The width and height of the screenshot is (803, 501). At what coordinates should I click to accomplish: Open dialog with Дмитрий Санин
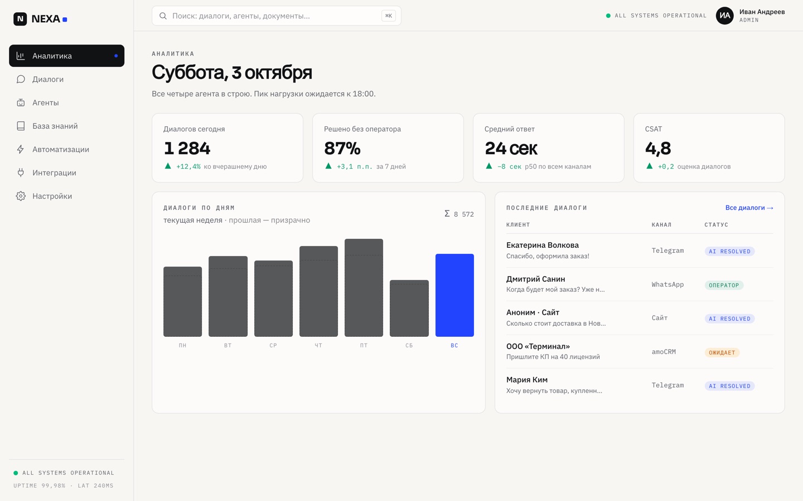[x=640, y=284]
